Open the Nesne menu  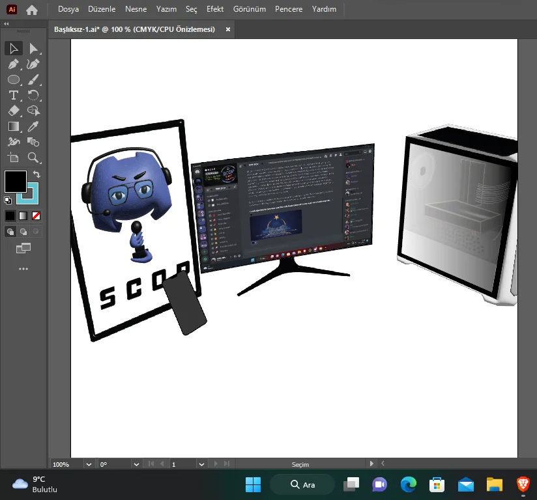[136, 9]
